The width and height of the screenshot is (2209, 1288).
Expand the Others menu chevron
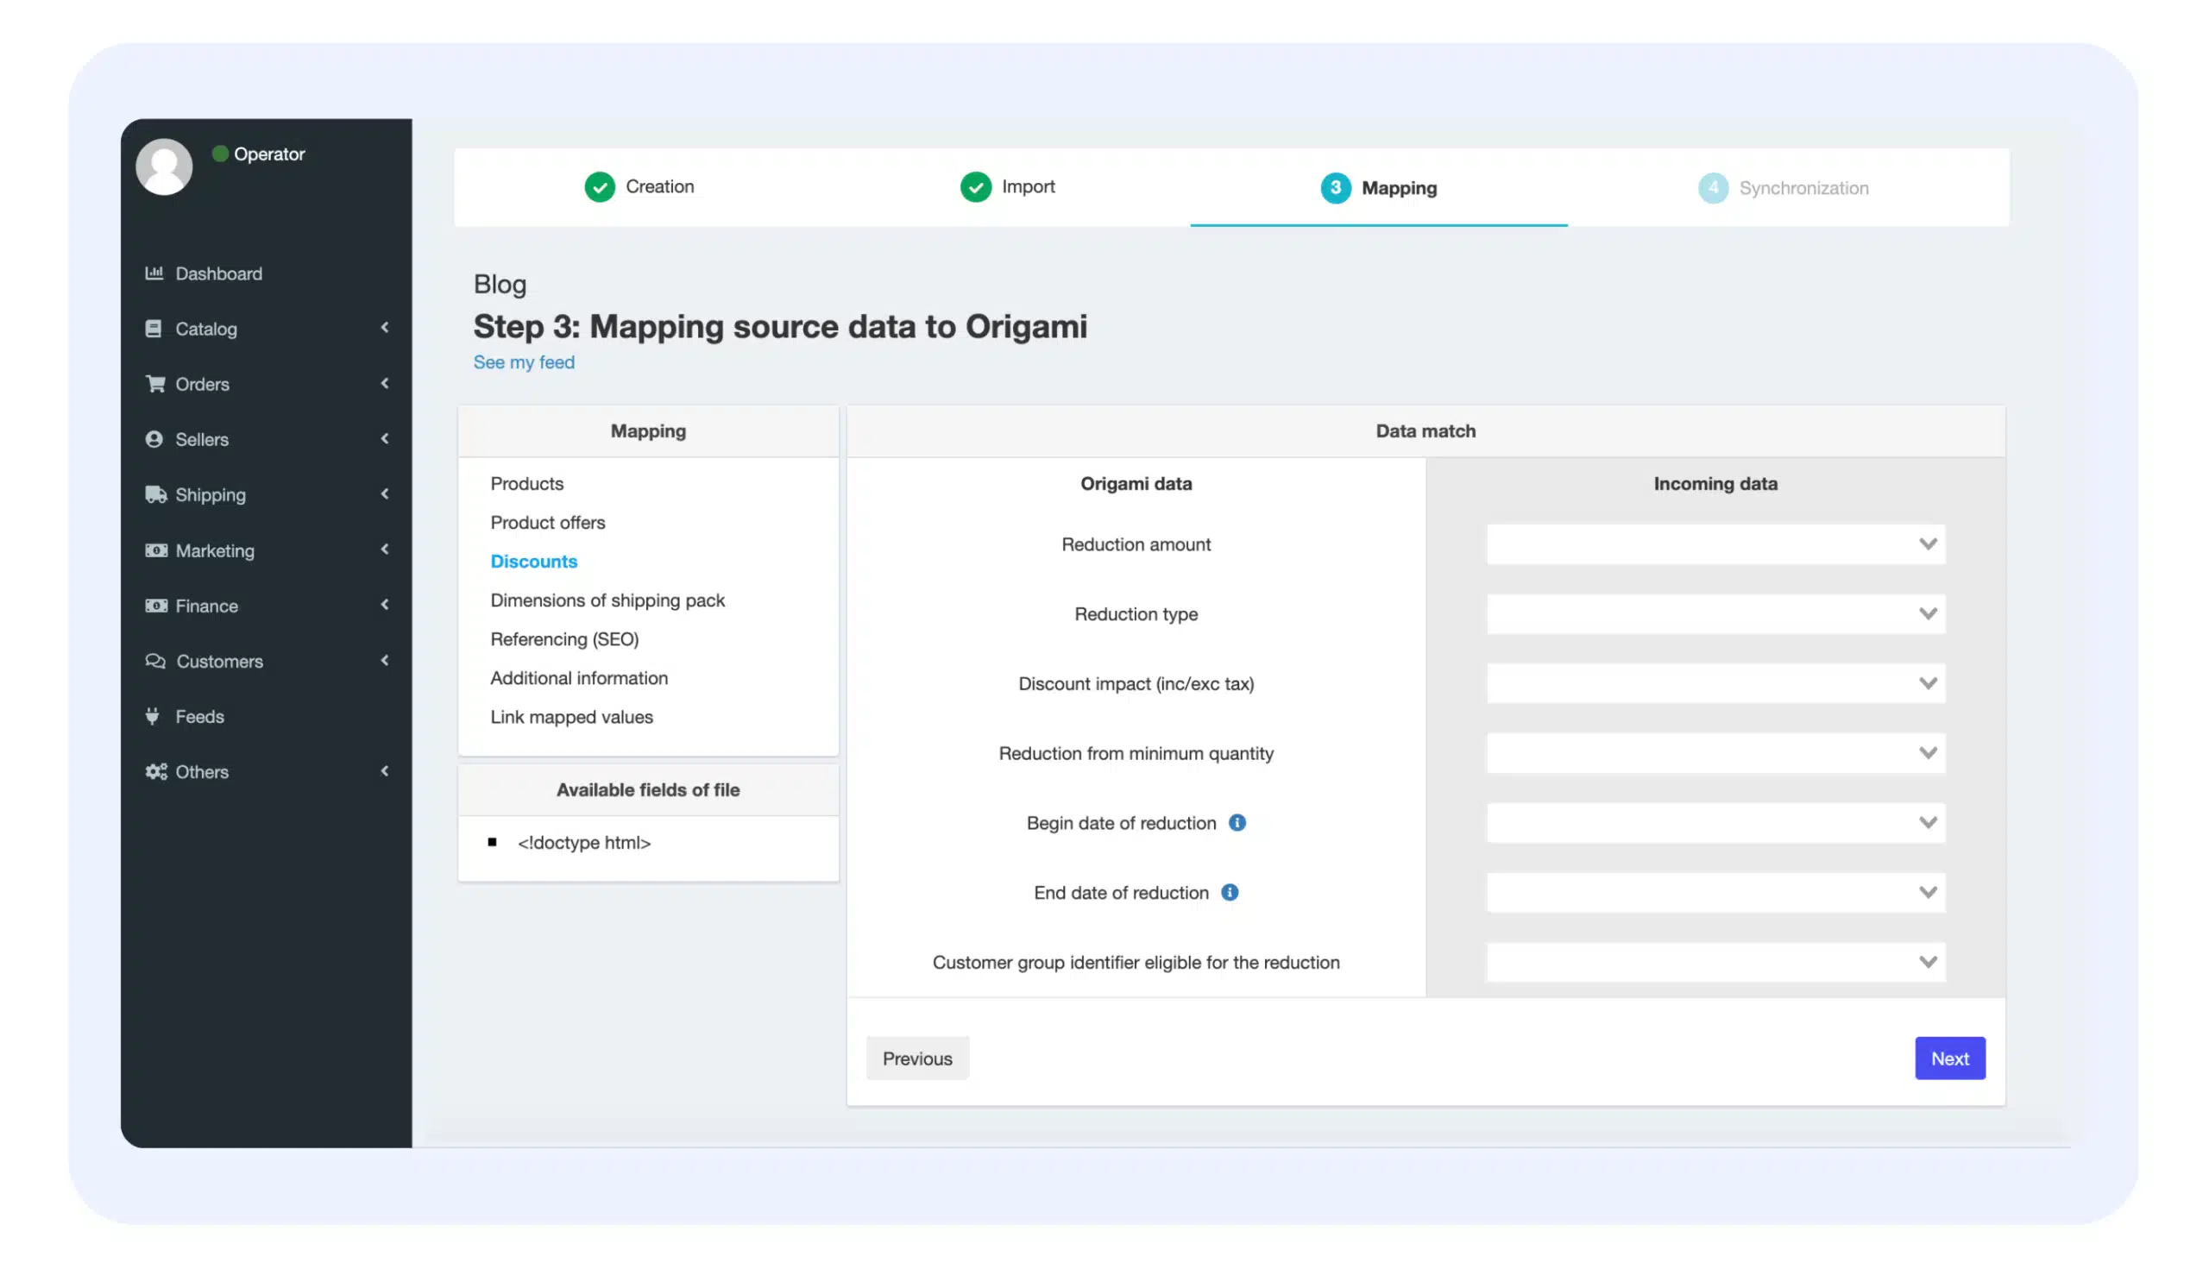tap(384, 770)
